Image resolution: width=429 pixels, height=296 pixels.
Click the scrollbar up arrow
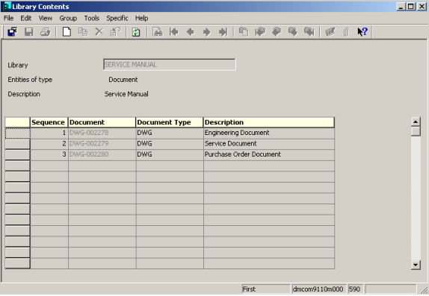(x=416, y=122)
